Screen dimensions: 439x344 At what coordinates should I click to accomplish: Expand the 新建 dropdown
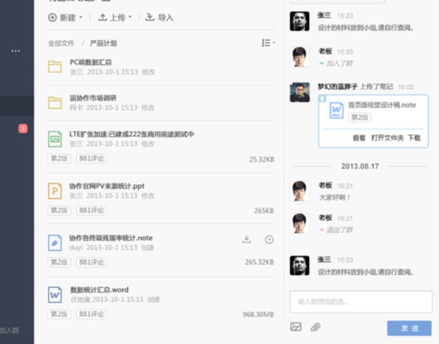click(65, 18)
